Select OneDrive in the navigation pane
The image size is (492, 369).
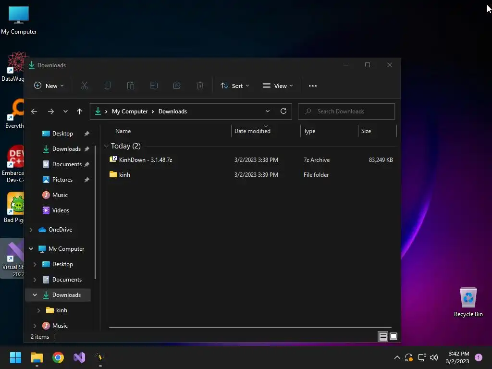click(60, 230)
